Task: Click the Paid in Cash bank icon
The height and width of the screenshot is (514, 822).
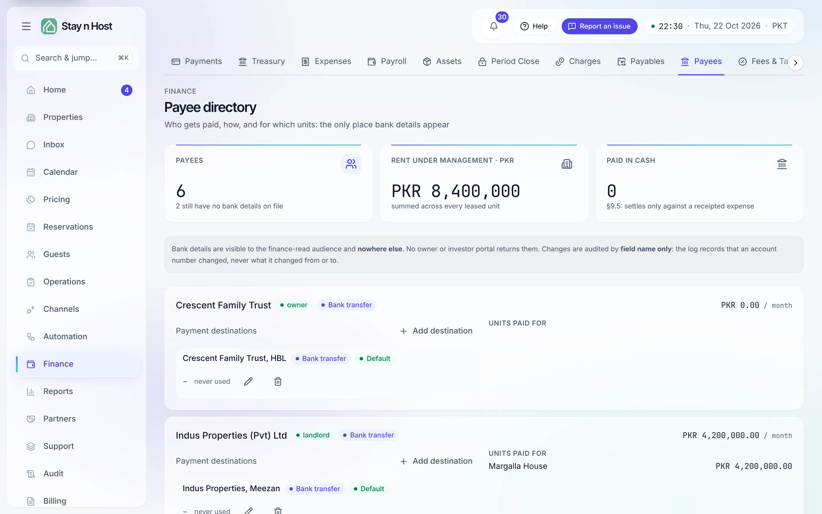Action: tap(782, 164)
